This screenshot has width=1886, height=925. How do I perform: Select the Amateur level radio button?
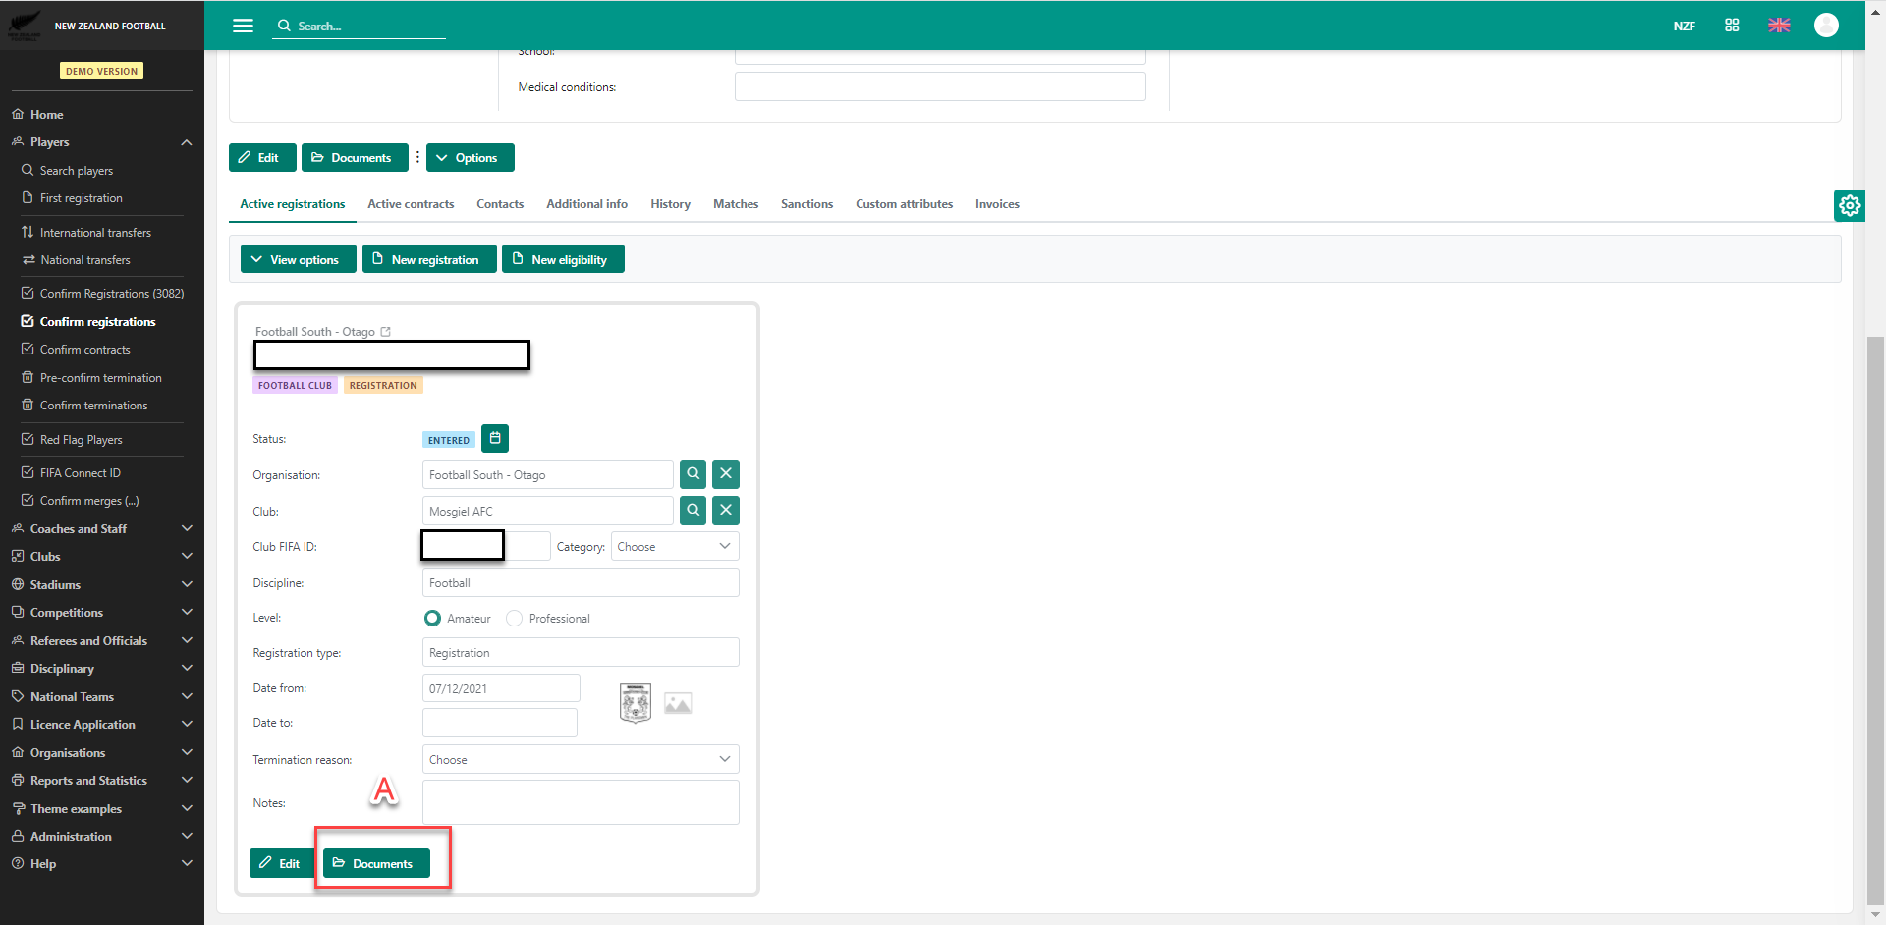coord(432,619)
